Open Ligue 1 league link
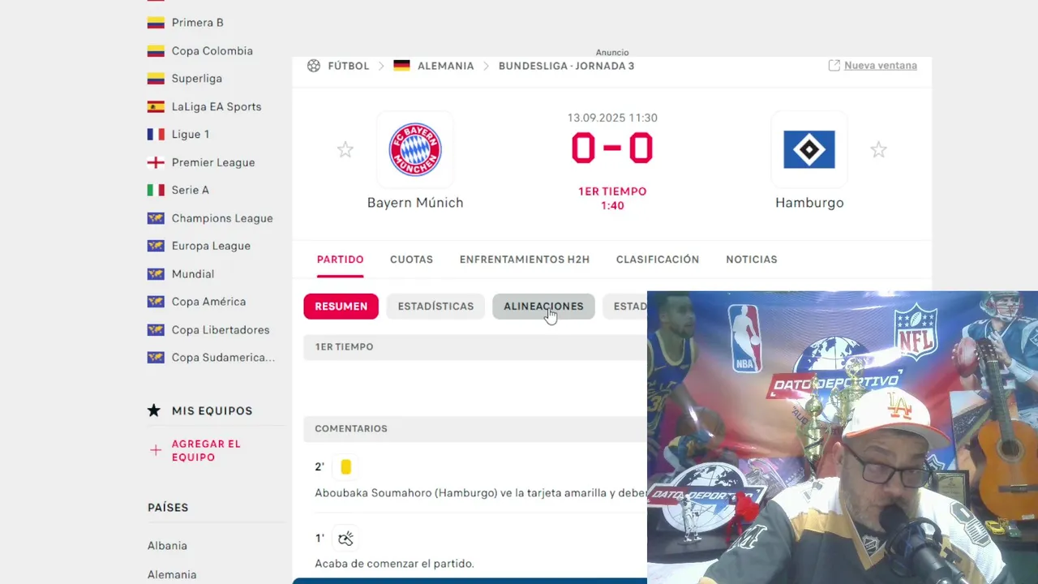1038x584 pixels. click(x=191, y=135)
